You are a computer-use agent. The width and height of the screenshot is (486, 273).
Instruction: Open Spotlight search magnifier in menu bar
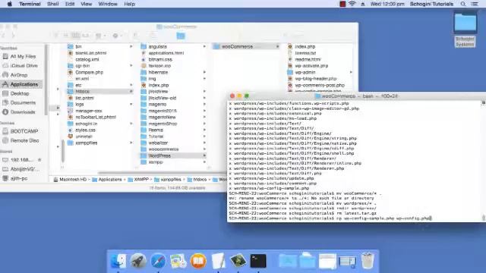tap(462, 4)
